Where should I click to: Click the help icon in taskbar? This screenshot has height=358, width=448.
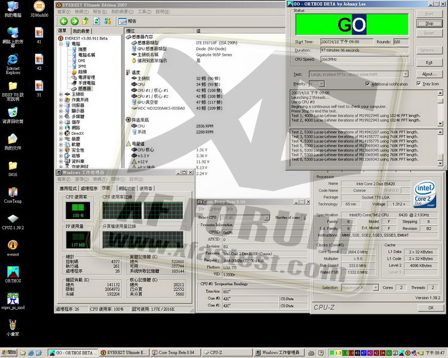point(321,353)
